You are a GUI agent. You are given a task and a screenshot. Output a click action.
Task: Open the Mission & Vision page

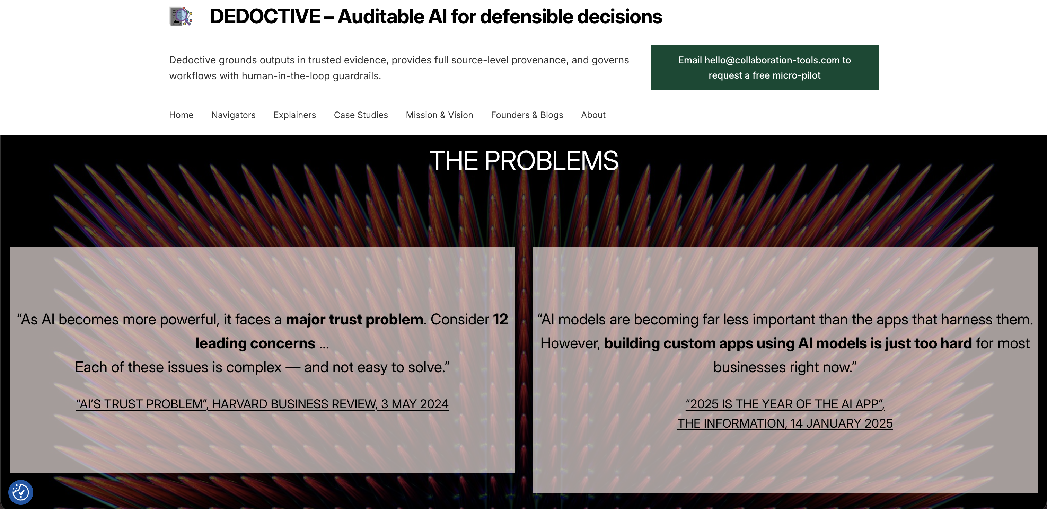439,115
